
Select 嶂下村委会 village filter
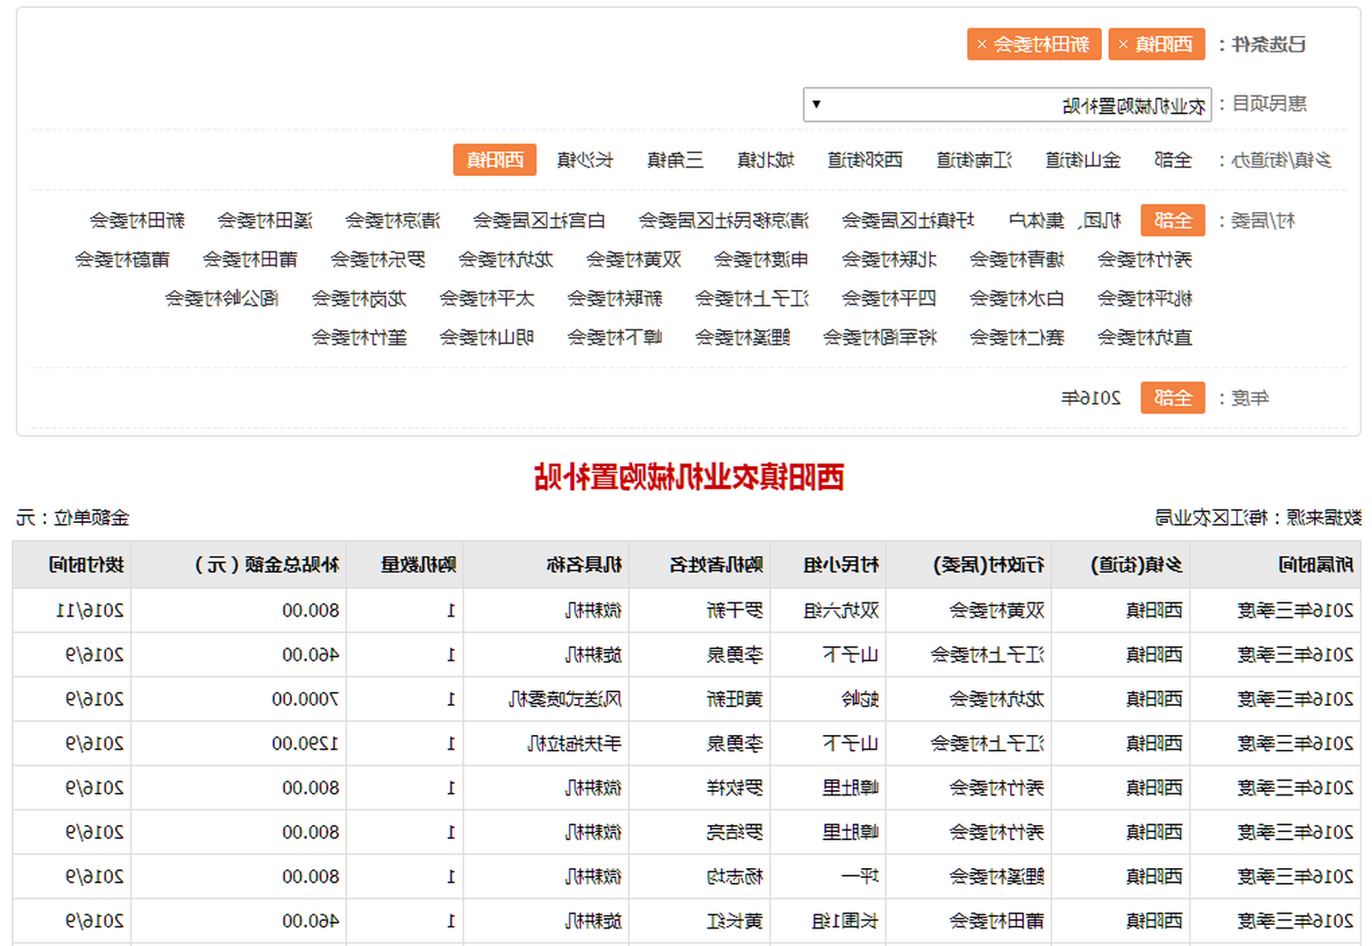[x=615, y=338]
